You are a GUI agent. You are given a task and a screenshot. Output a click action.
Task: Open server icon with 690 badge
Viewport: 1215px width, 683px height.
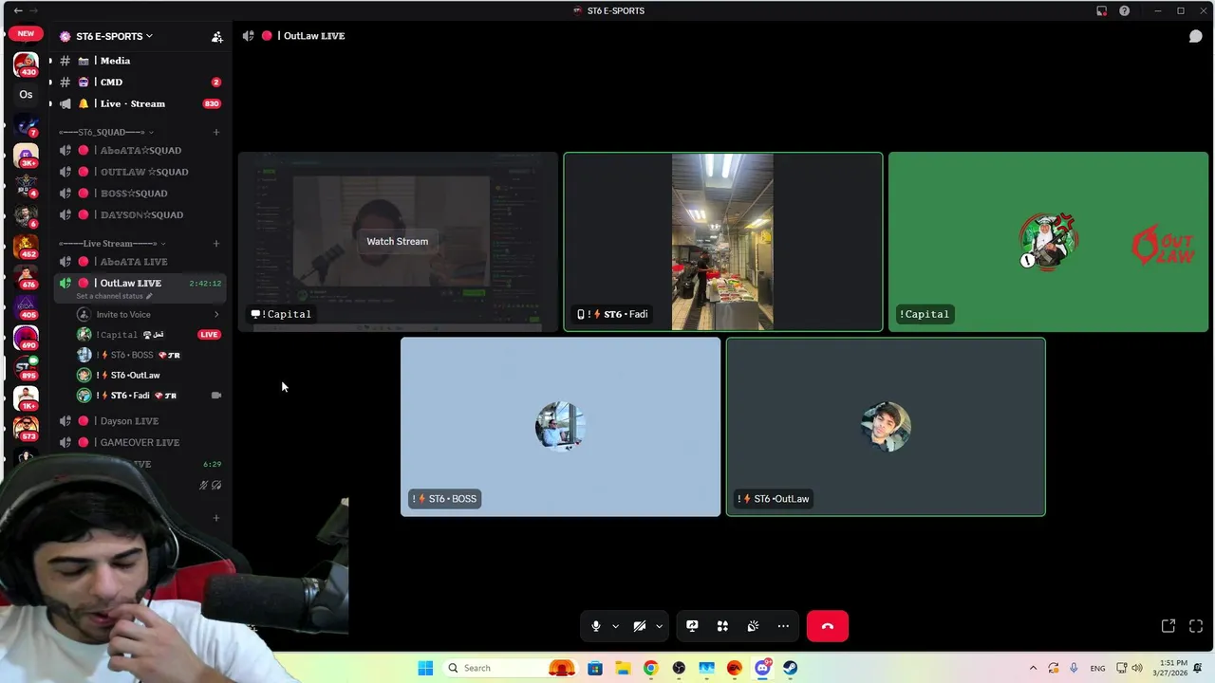click(26, 338)
